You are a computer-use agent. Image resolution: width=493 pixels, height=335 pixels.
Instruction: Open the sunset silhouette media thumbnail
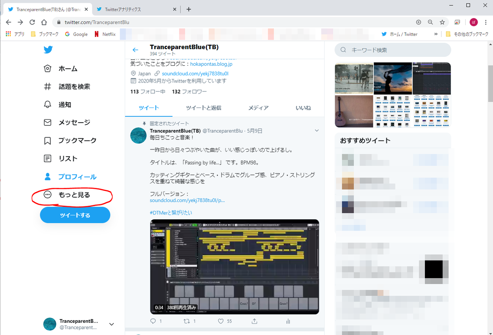point(393,78)
